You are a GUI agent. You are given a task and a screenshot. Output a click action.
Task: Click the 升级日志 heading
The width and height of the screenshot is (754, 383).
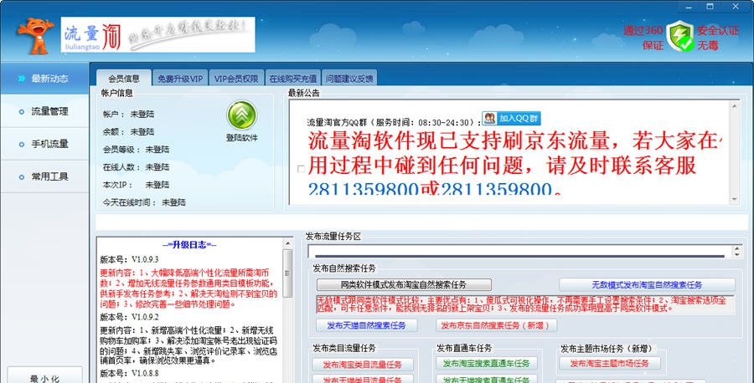(x=189, y=245)
